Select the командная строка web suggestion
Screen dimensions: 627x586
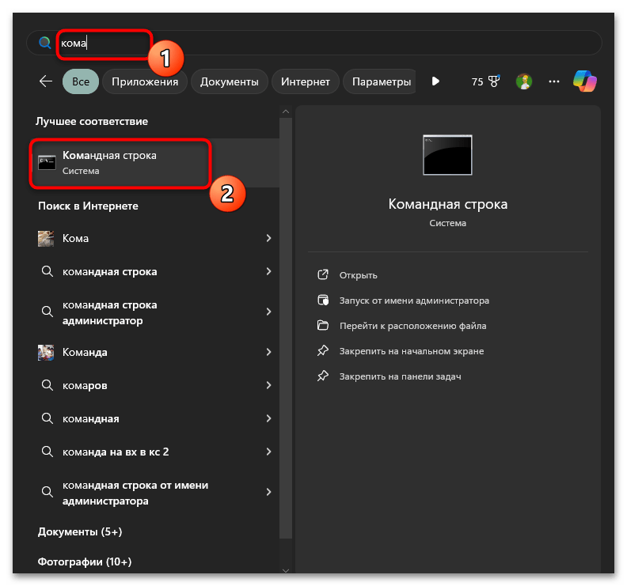(x=154, y=271)
